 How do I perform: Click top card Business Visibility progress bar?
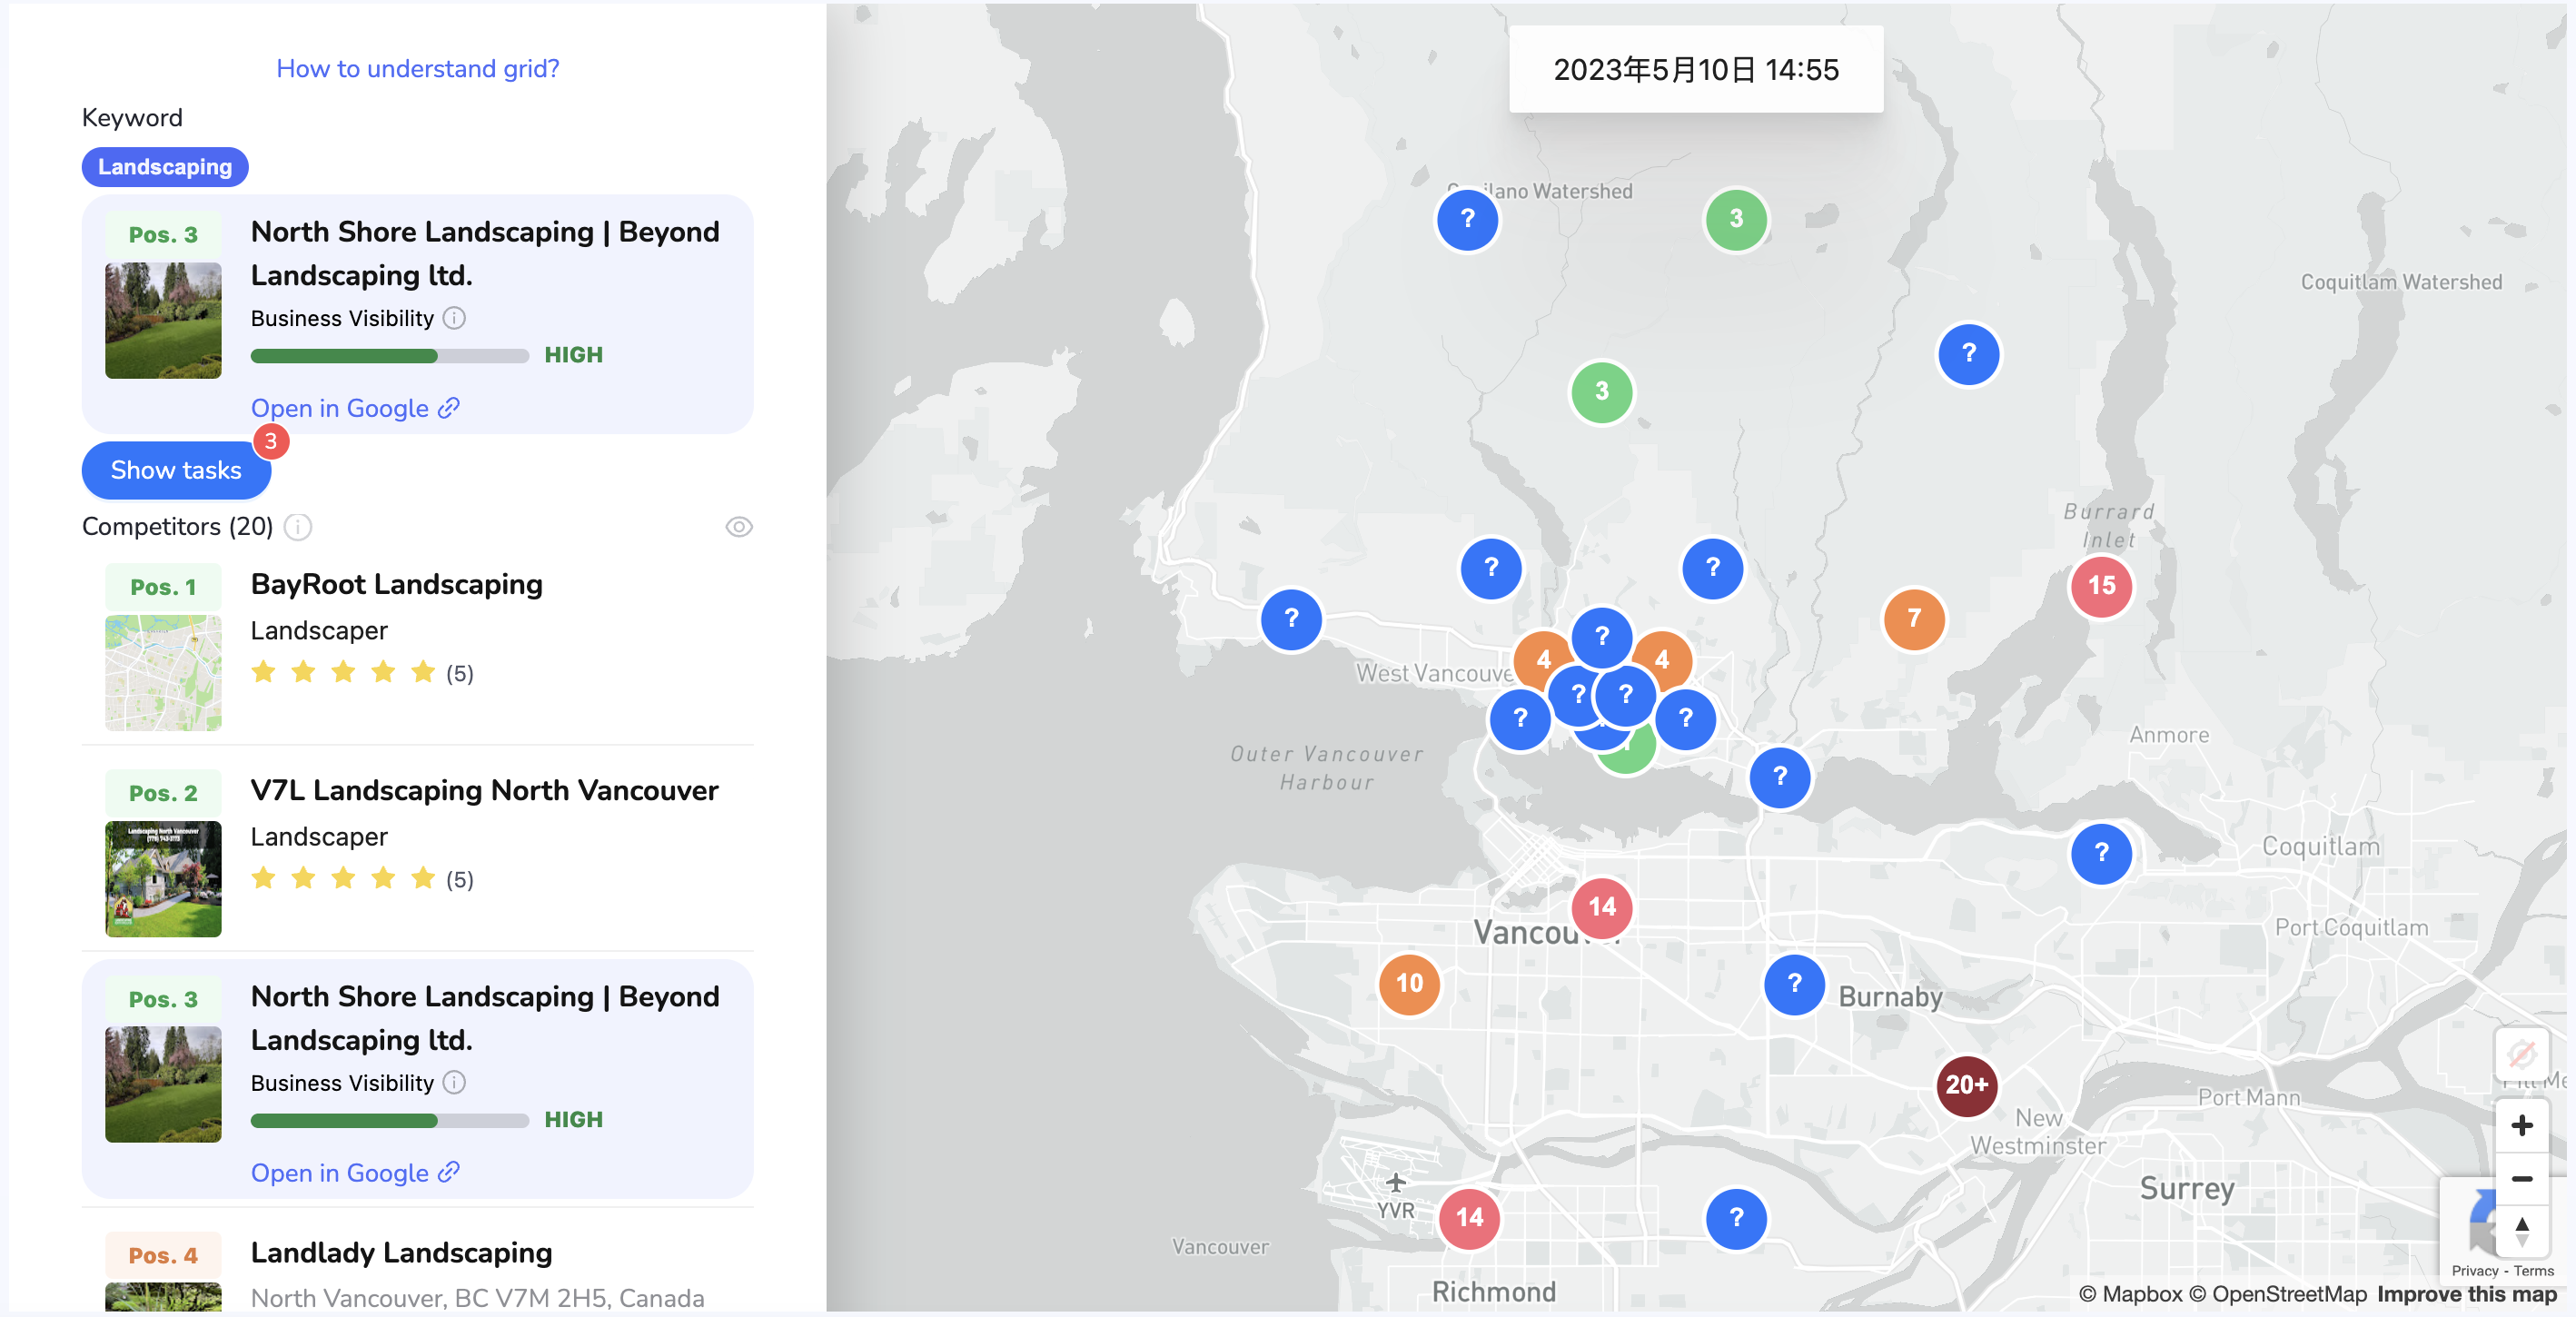(x=389, y=356)
